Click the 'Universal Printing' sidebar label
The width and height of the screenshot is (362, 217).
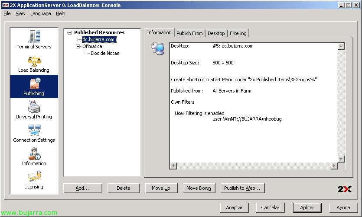34,117
